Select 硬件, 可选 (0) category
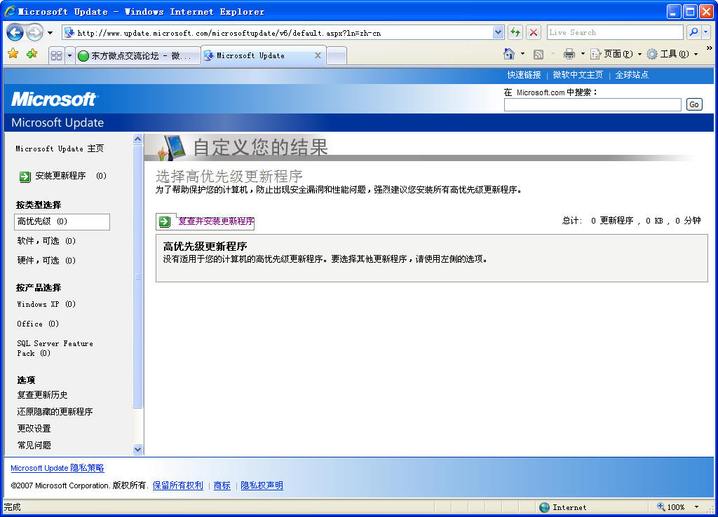The height and width of the screenshot is (517, 718). coord(46,261)
